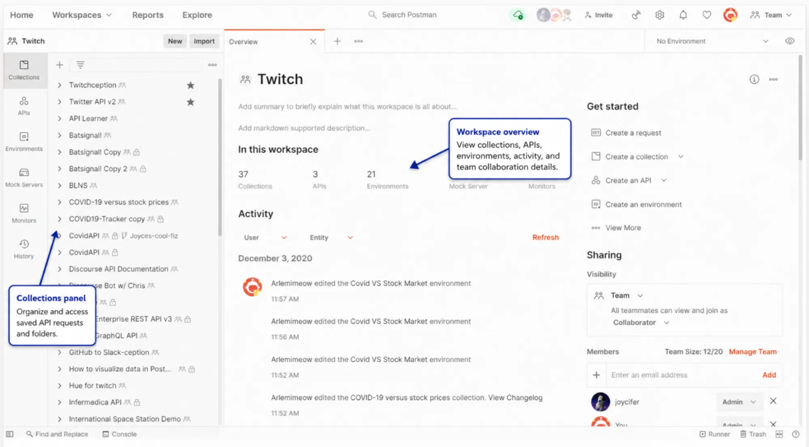Image resolution: width=809 pixels, height=447 pixels.
Task: Go to the Home menu
Action: tap(21, 15)
